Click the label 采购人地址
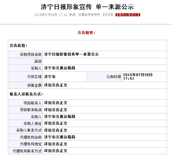The height and width of the screenshot is (156, 172). pyautogui.click(x=33, y=123)
